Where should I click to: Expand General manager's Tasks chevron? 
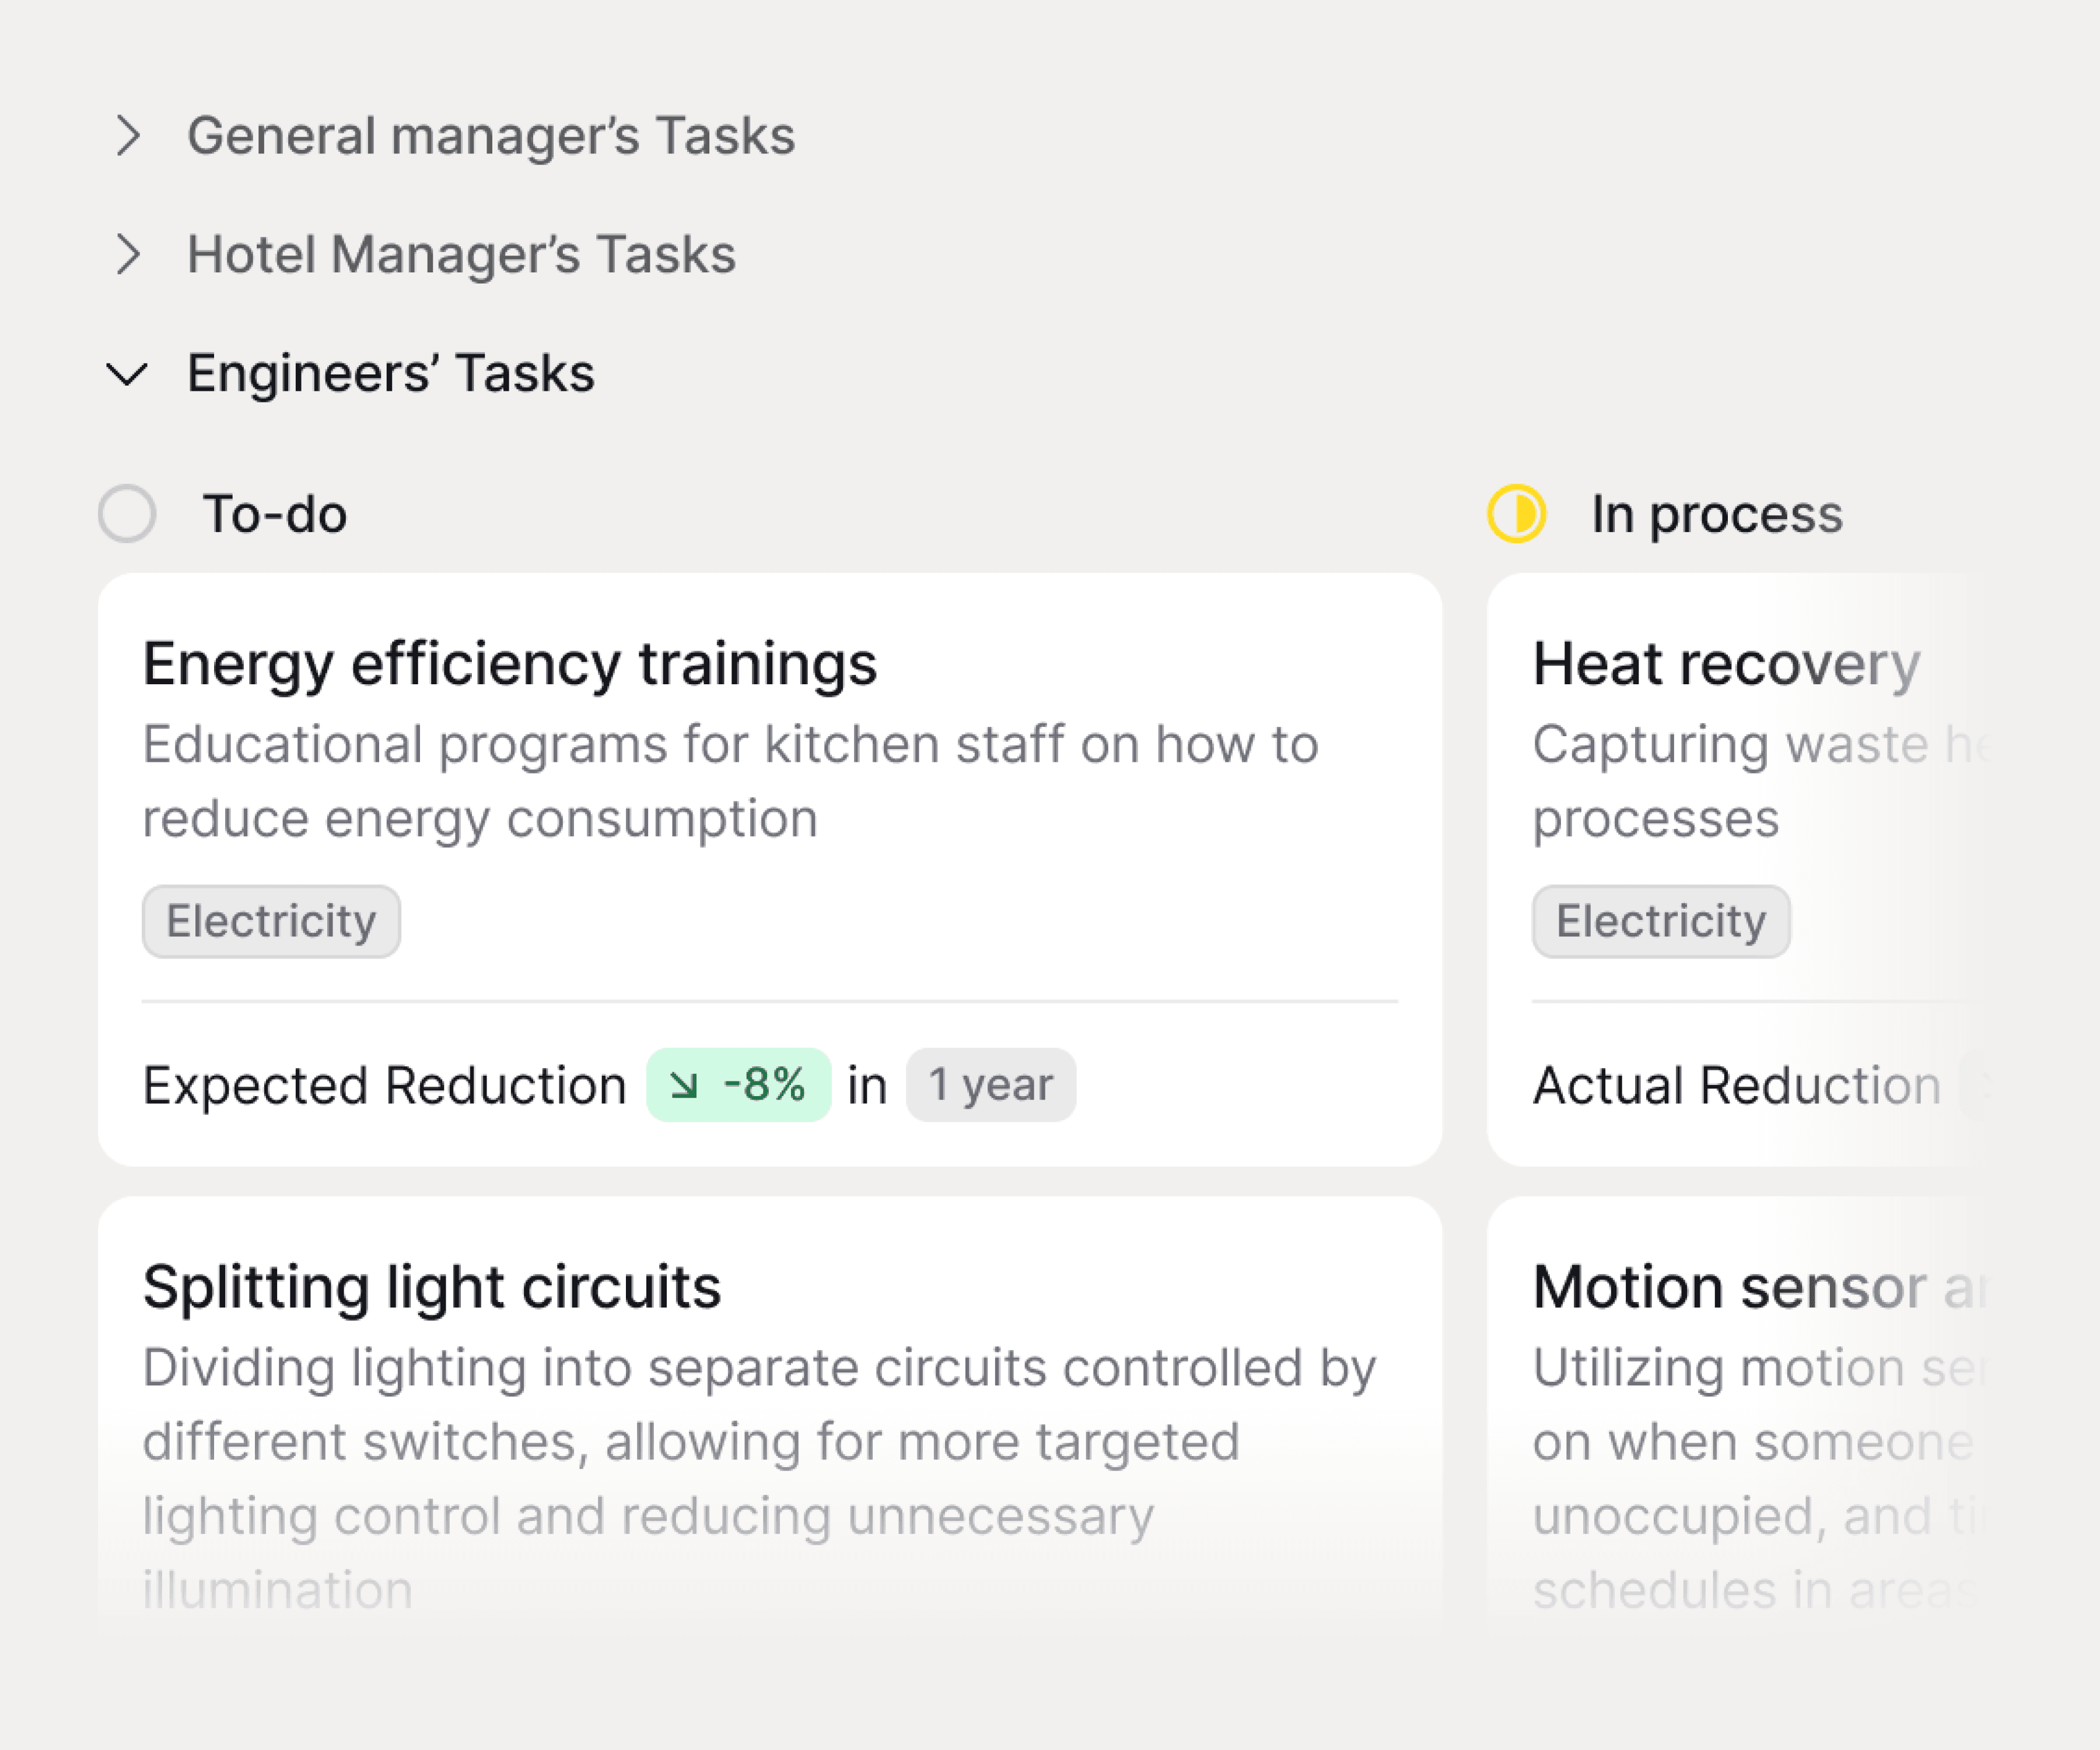127,136
